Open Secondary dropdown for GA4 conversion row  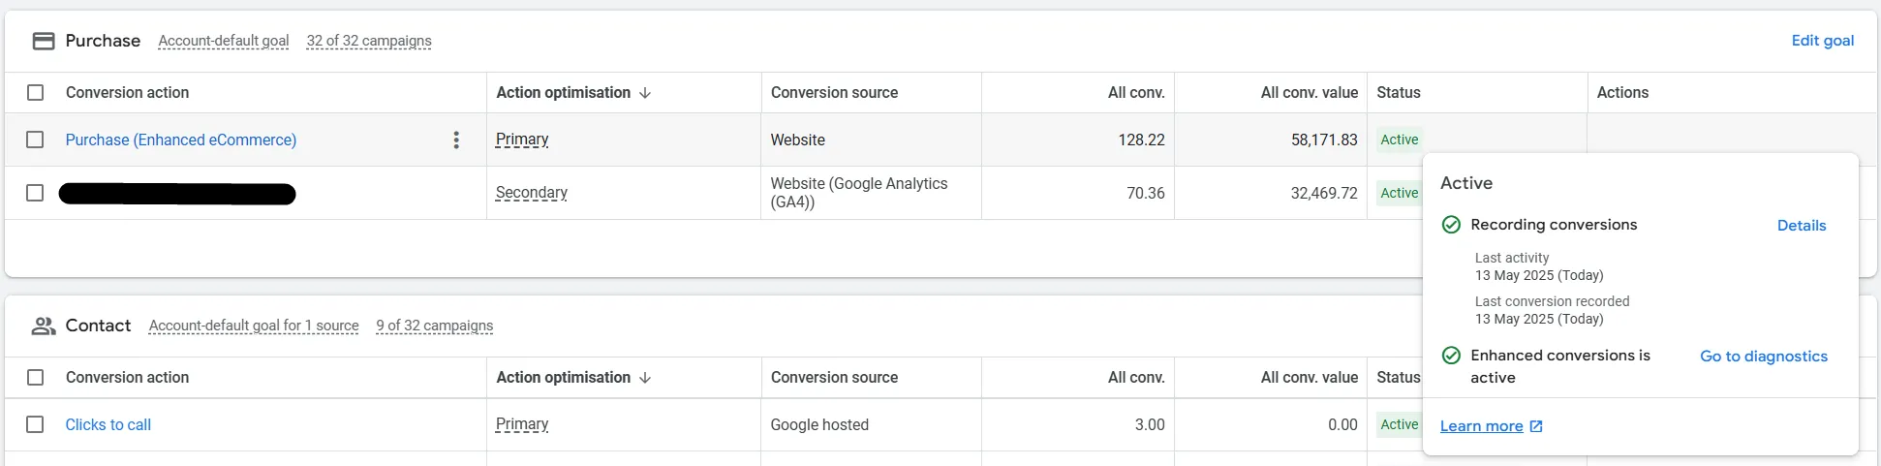[532, 193]
